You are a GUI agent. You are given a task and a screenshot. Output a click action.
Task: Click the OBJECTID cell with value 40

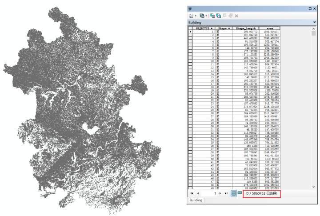[203, 159]
